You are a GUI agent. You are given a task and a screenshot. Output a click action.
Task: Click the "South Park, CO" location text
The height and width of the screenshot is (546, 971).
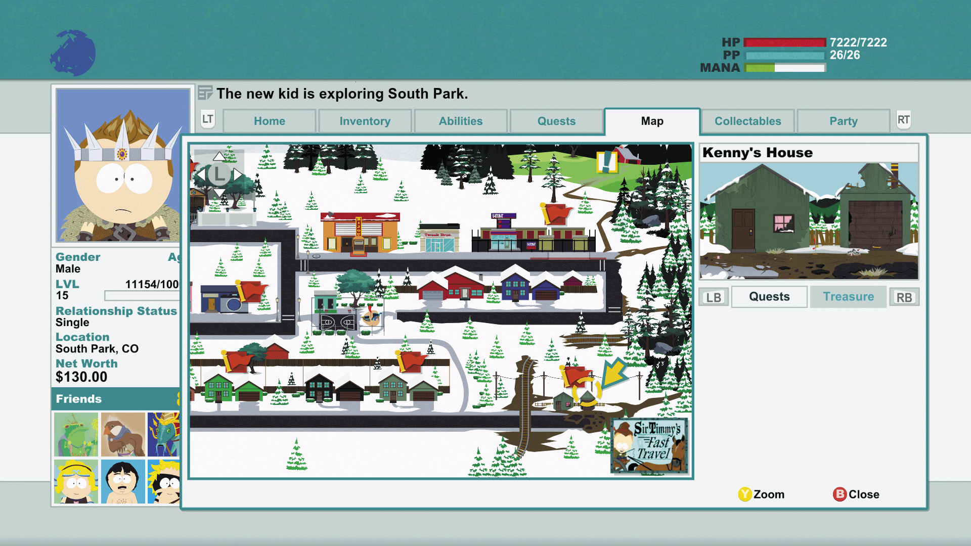97,349
